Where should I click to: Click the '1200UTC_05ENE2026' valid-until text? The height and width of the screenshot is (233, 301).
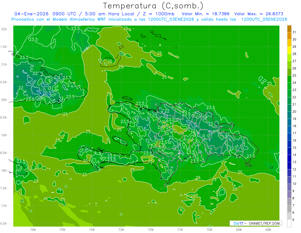tap(264, 19)
